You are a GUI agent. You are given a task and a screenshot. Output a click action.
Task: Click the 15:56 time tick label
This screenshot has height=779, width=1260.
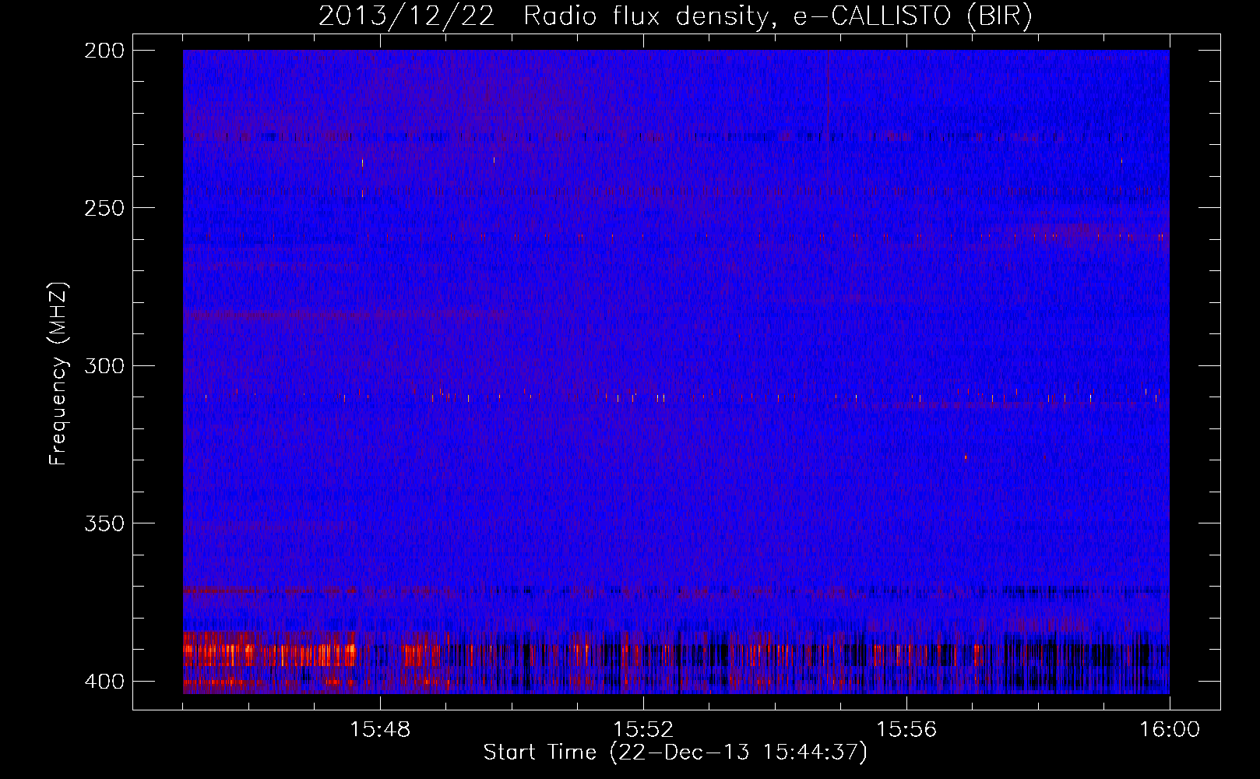[906, 730]
